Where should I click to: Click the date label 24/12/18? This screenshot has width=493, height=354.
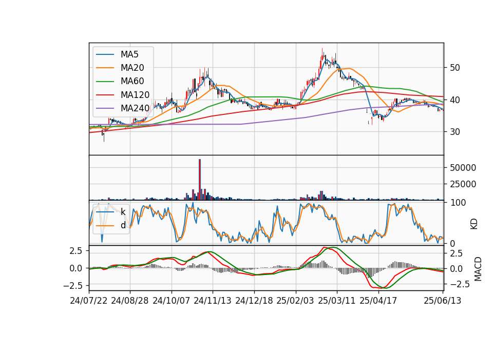[x=254, y=301]
